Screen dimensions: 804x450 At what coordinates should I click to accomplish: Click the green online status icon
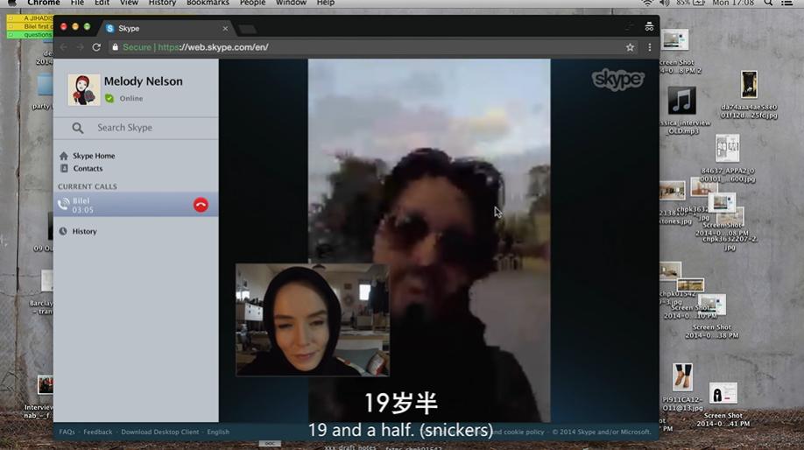(109, 98)
